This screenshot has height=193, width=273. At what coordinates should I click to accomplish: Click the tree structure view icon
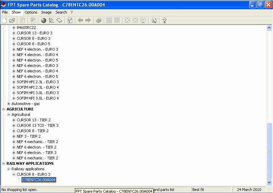click(x=51, y=20)
